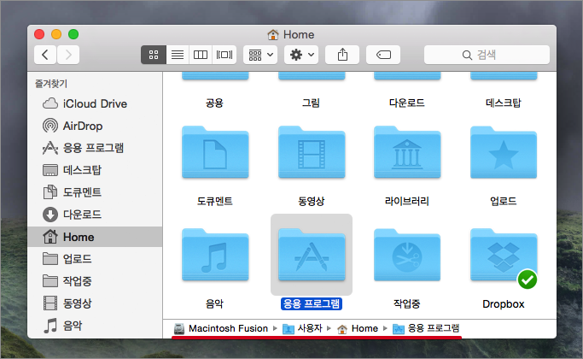583x359 pixels.
Task: Click the highlighted 응용 프로그램 file name
Action: (x=312, y=304)
